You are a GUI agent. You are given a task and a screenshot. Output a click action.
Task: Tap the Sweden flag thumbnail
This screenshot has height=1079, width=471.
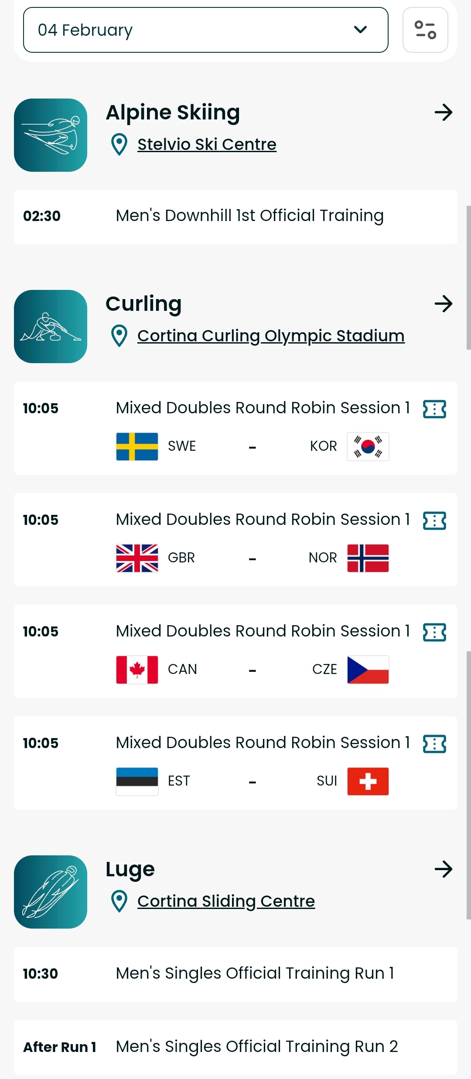click(137, 446)
